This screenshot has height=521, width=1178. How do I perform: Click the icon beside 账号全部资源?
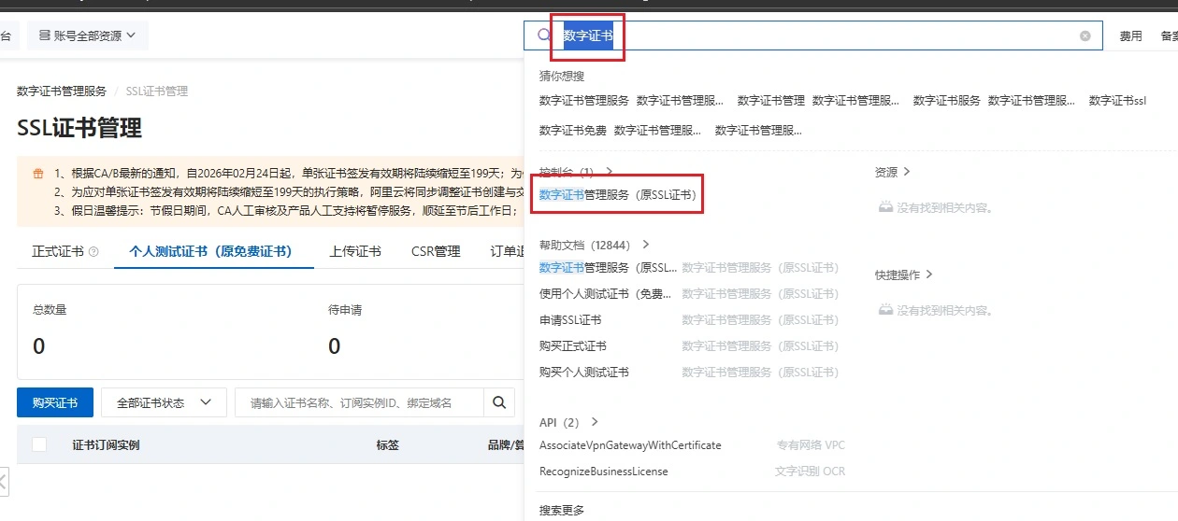(x=45, y=35)
